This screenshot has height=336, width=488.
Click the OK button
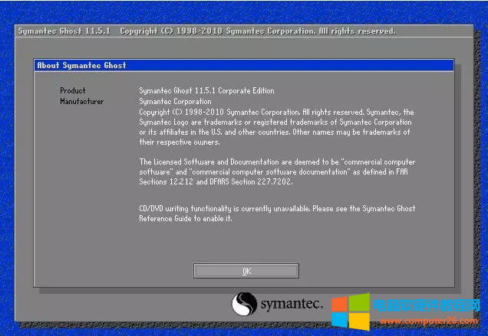[246, 271]
